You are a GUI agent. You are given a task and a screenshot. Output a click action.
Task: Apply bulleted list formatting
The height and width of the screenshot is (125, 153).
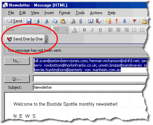134,30
